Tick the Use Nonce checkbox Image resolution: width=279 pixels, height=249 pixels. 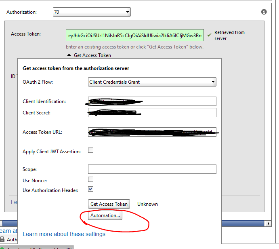pos(91,179)
